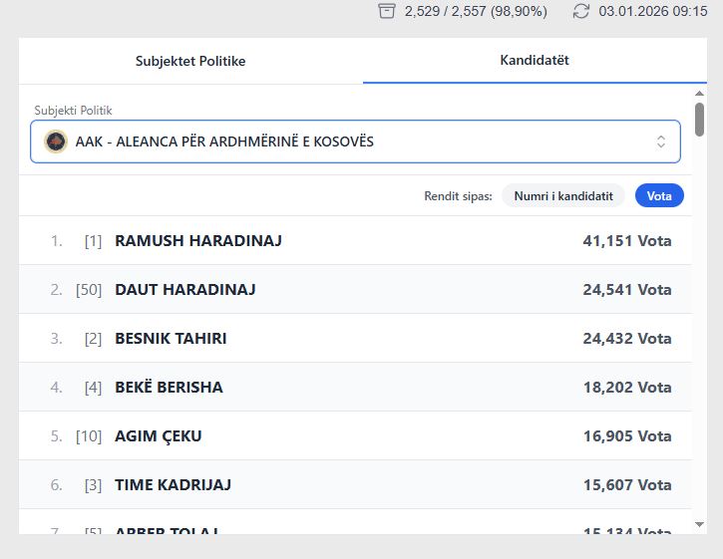Click the ballot box icon beside counted totals

[x=387, y=11]
